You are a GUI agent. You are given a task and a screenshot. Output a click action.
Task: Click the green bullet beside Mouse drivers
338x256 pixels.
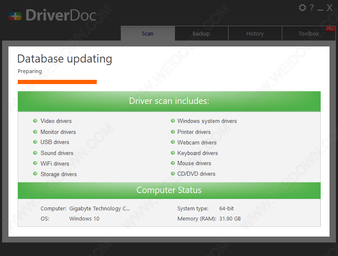173,163
